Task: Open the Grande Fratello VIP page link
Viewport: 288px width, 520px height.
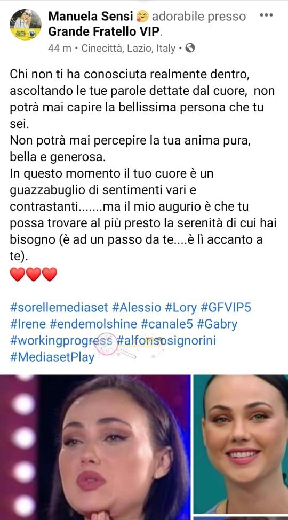Action: click(x=104, y=31)
